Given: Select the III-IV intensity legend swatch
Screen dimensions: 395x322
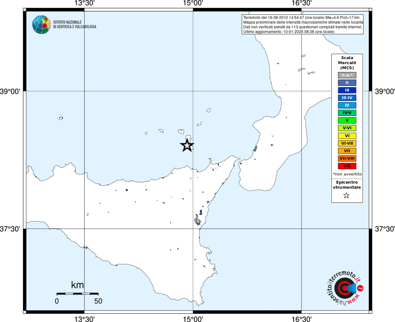Looking at the screenshot, I should [347, 98].
